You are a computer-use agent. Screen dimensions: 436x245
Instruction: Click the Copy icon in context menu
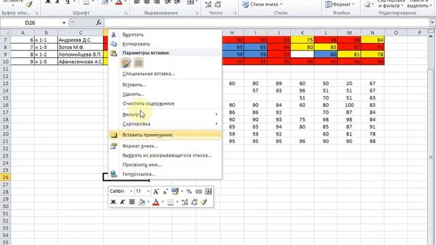(x=114, y=44)
